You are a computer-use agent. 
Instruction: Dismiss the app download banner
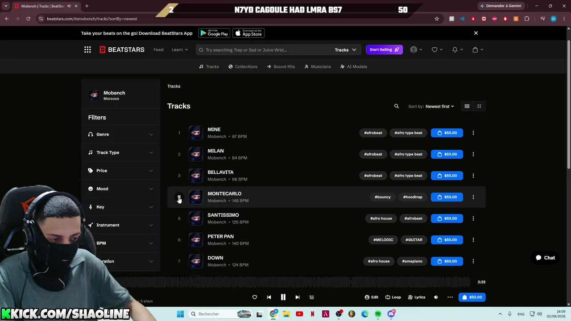point(476,33)
